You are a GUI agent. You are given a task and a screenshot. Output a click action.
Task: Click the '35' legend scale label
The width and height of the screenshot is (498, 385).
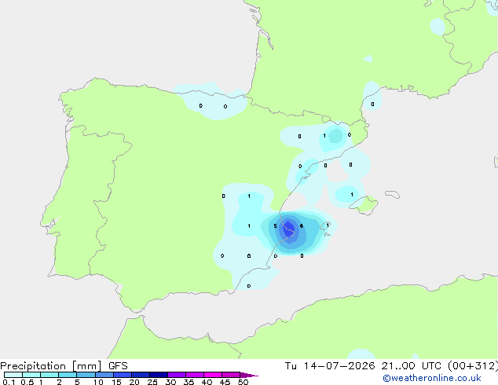click(x=189, y=382)
